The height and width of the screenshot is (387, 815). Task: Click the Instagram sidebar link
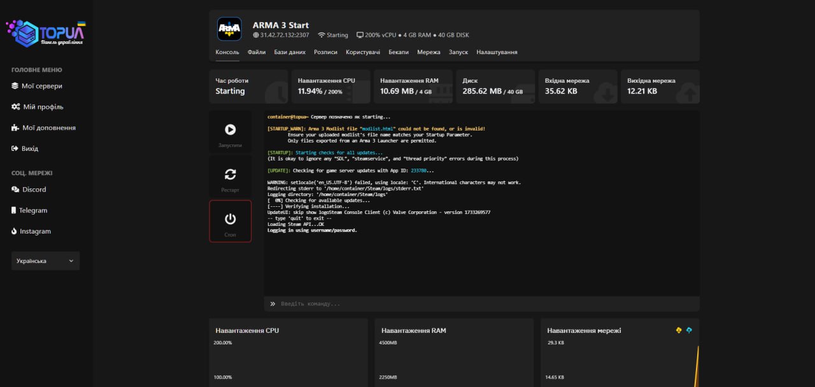[x=35, y=232]
